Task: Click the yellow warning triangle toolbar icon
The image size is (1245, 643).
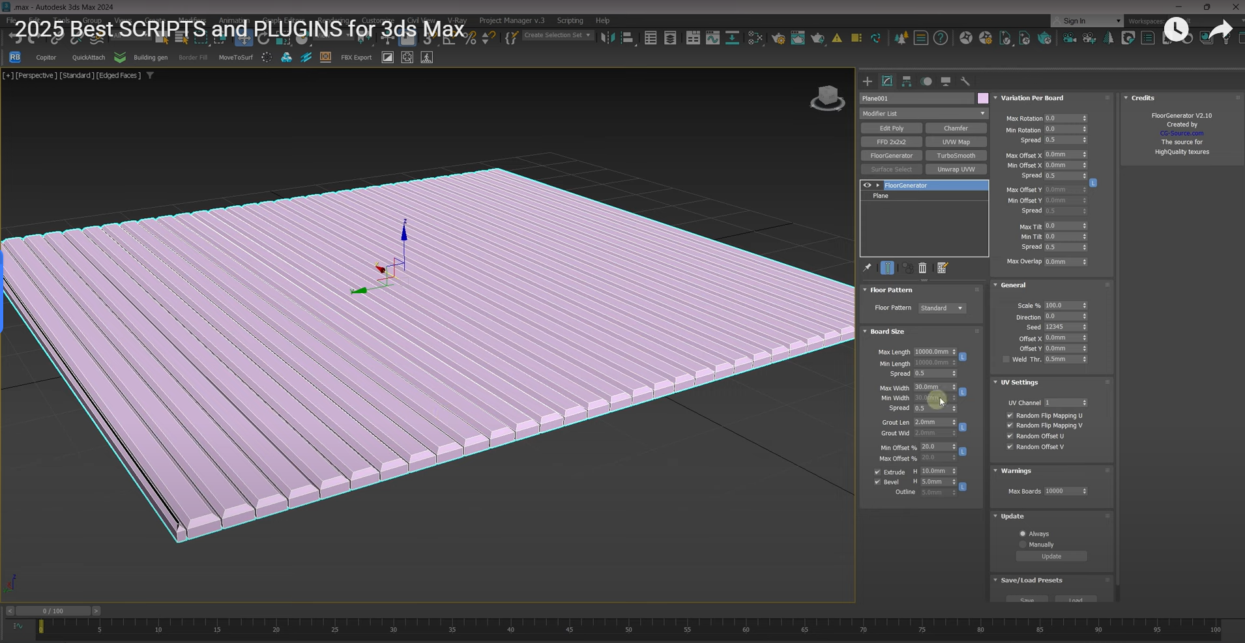Action: tap(837, 38)
